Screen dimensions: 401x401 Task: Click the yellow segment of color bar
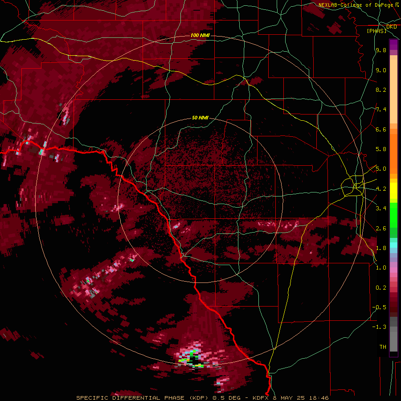point(393,191)
